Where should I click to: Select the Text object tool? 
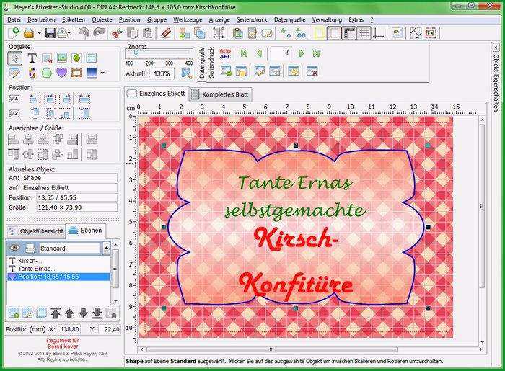tap(32, 58)
